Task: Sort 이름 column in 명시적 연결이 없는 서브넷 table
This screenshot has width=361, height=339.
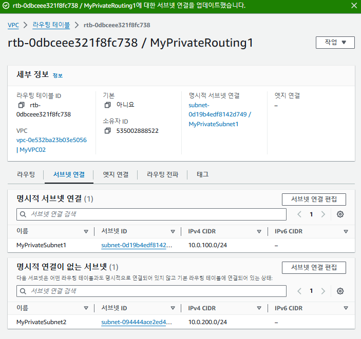Action: coord(86,308)
